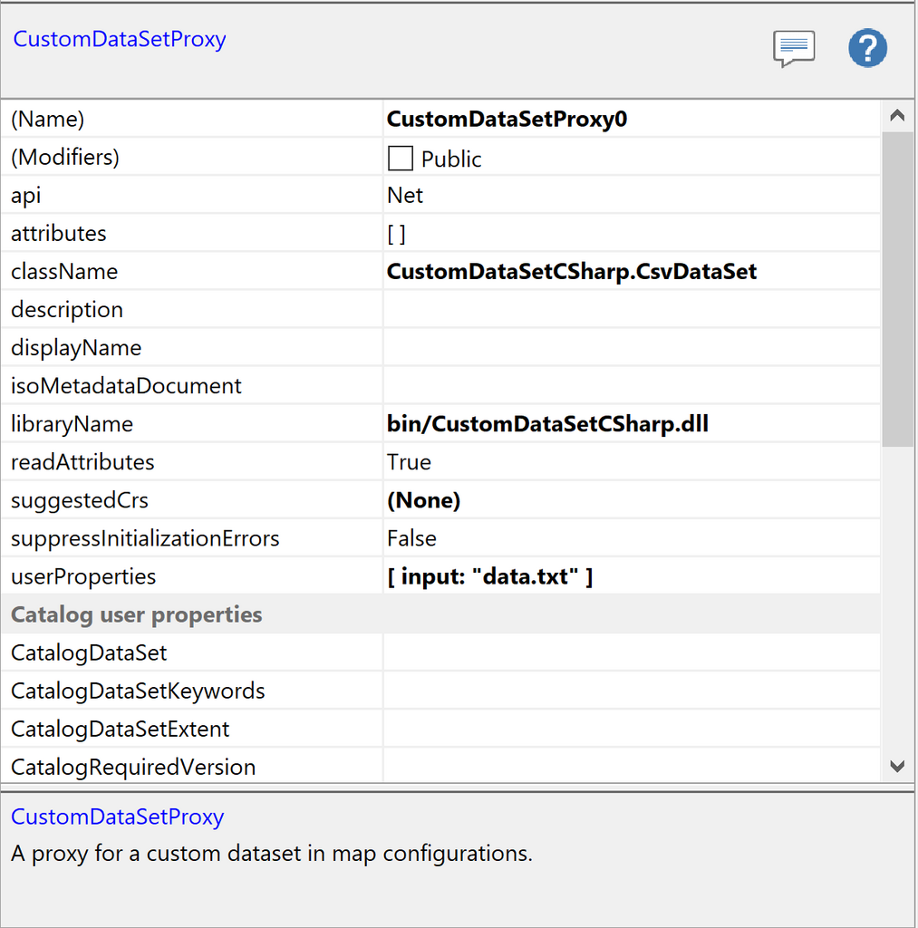Click the vertical scrollbar thumb
The image size is (918, 928).
point(897,289)
